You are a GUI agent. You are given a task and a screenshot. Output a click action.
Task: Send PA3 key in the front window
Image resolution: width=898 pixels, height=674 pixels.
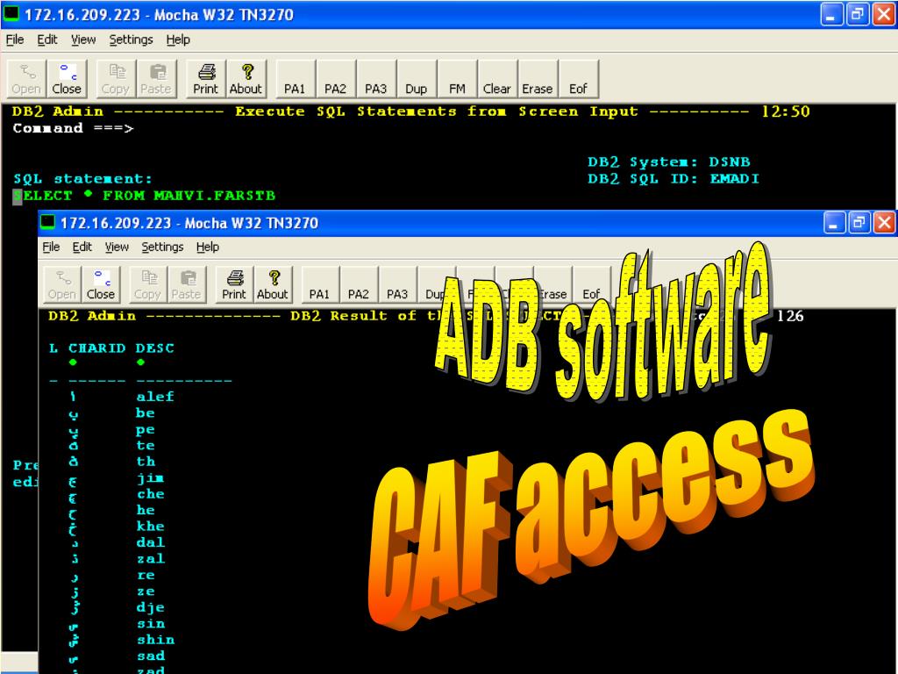(x=397, y=284)
